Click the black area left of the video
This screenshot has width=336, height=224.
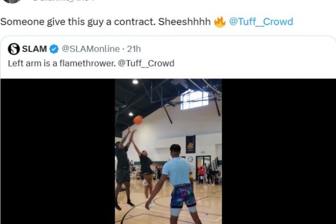click(58, 151)
